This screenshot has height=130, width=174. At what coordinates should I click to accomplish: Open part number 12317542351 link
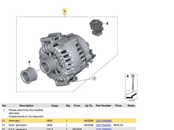click(x=104, y=125)
